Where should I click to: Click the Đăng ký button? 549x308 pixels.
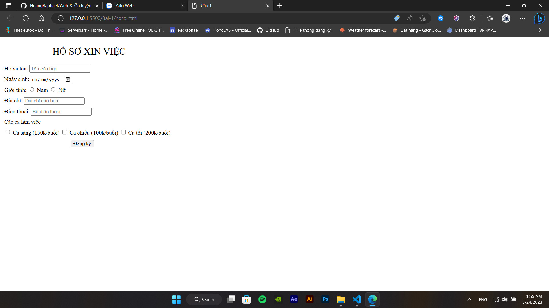pos(82,144)
